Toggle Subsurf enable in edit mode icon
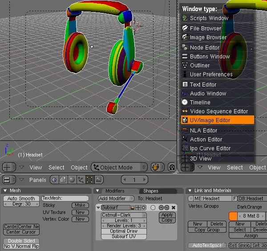This screenshot has height=251, width=267. [x=144, y=208]
